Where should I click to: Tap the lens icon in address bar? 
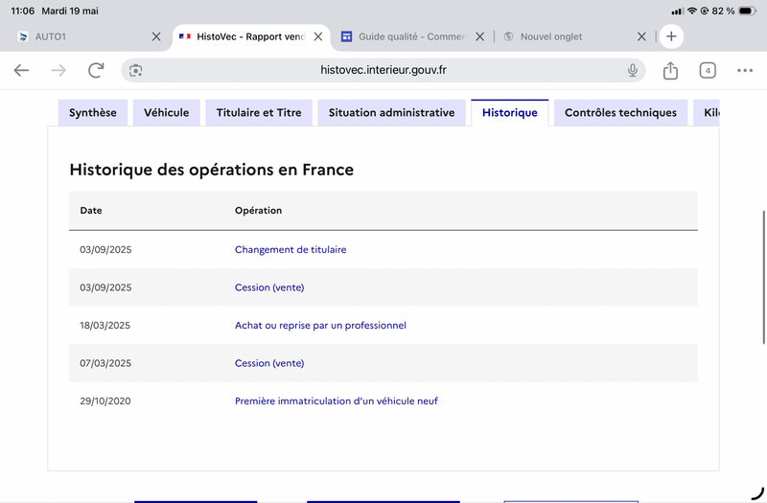click(135, 70)
